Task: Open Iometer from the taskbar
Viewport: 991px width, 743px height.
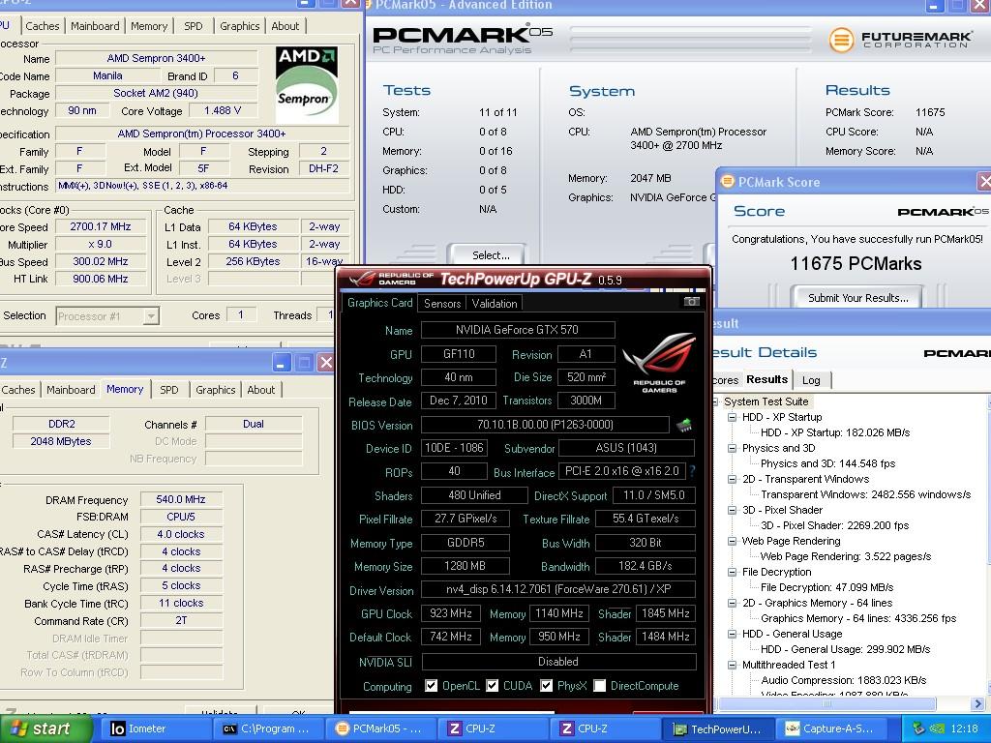Action: [155, 729]
